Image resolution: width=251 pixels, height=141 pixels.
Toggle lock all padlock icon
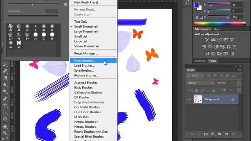[213, 90]
